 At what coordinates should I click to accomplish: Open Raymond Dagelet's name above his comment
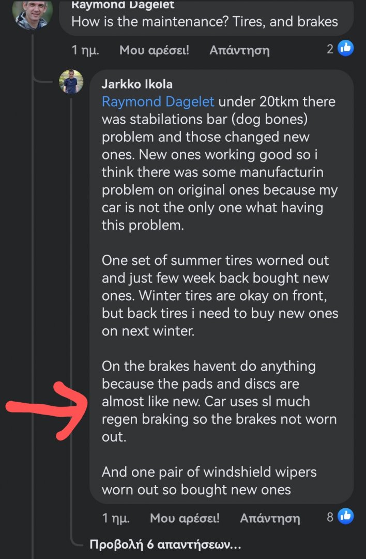pyautogui.click(x=123, y=5)
